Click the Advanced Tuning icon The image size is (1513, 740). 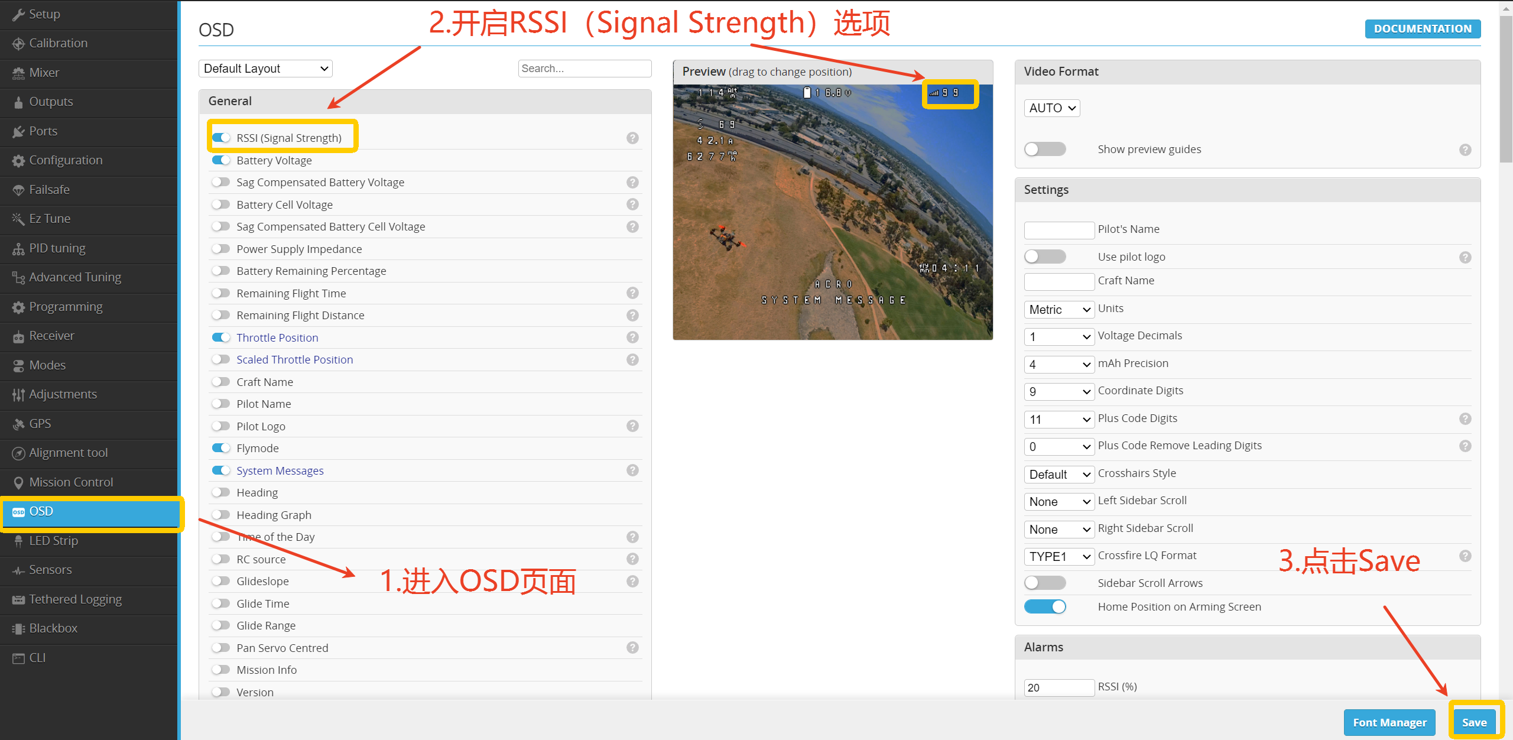point(18,277)
